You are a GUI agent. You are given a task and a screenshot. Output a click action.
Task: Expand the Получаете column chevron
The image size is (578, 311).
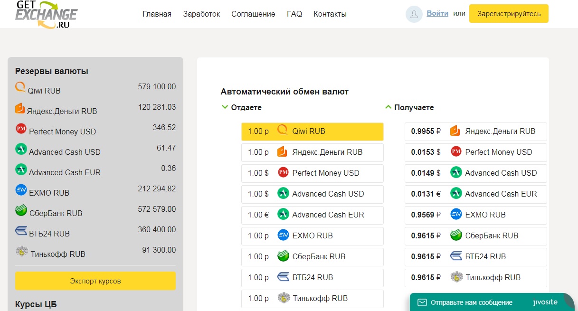coord(388,107)
